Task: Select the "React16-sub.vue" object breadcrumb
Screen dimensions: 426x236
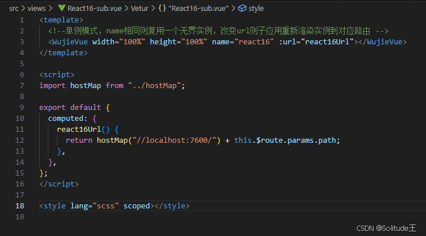Action: click(199, 9)
